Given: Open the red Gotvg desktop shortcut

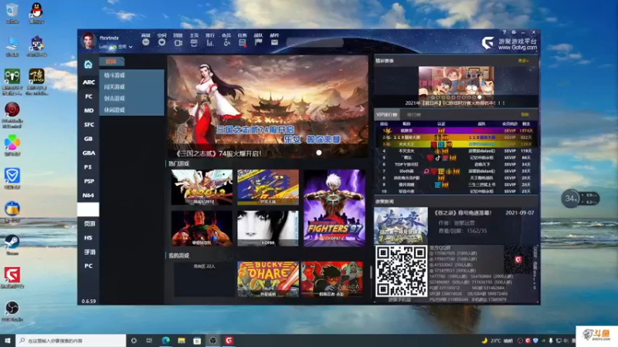Looking at the screenshot, I should pyautogui.click(x=12, y=278).
